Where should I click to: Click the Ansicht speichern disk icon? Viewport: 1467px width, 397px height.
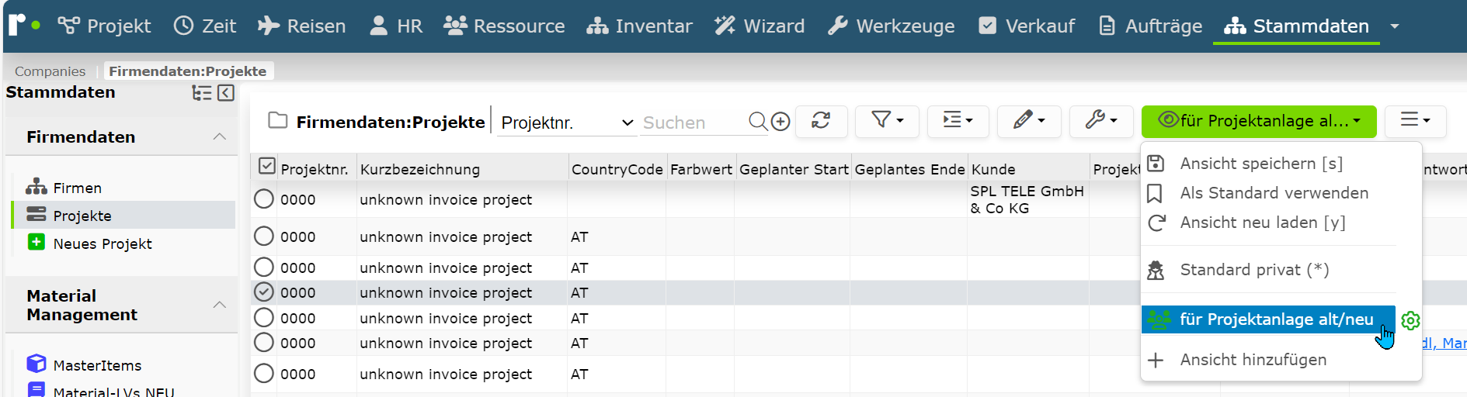pyautogui.click(x=1156, y=163)
